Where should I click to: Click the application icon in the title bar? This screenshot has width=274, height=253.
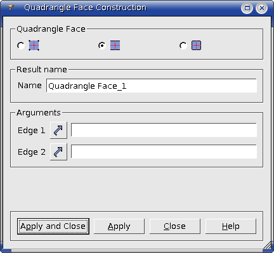click(10, 8)
